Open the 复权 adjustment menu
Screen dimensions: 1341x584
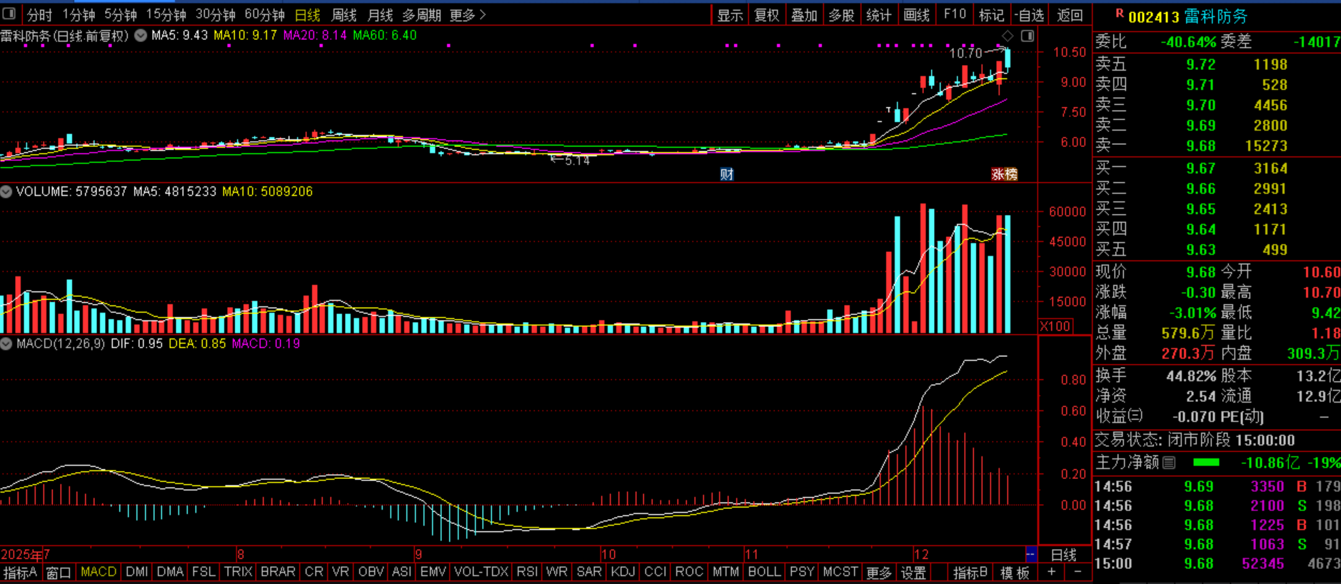766,15
